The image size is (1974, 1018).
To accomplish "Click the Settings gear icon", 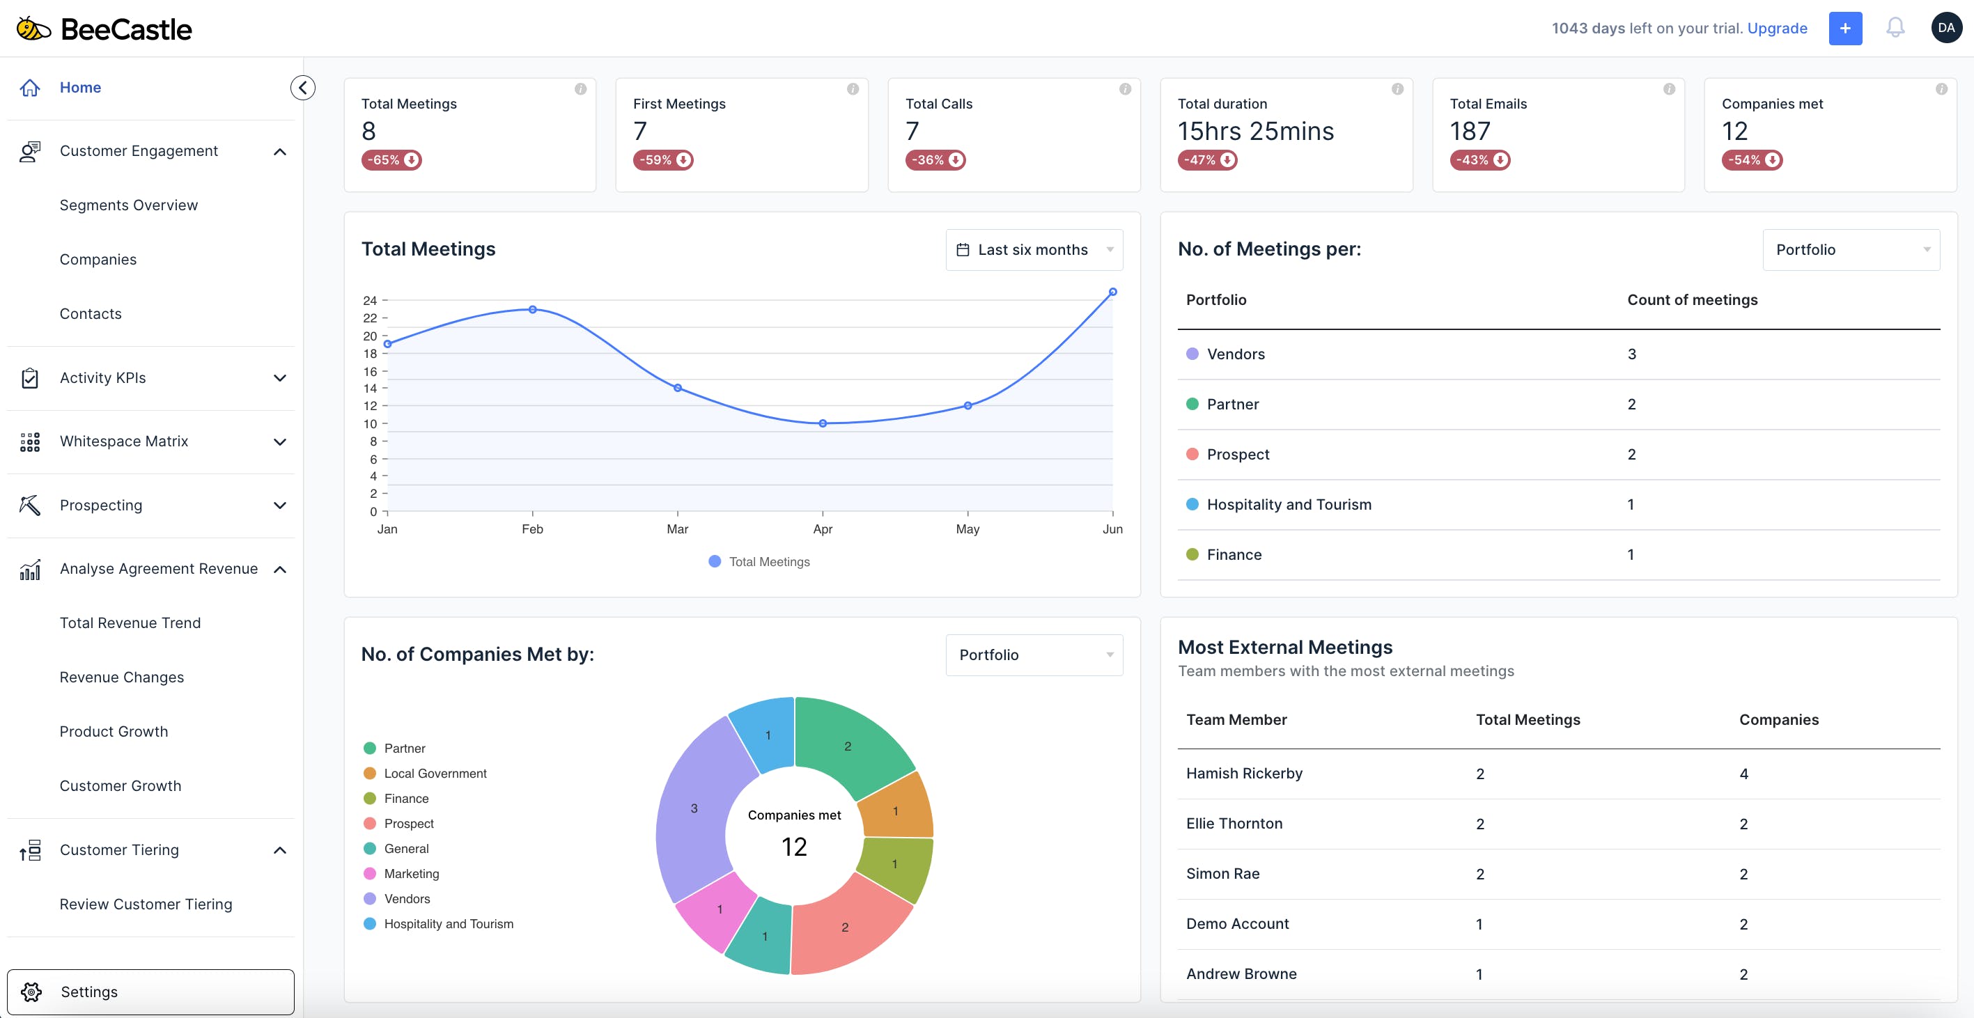I will [x=31, y=991].
